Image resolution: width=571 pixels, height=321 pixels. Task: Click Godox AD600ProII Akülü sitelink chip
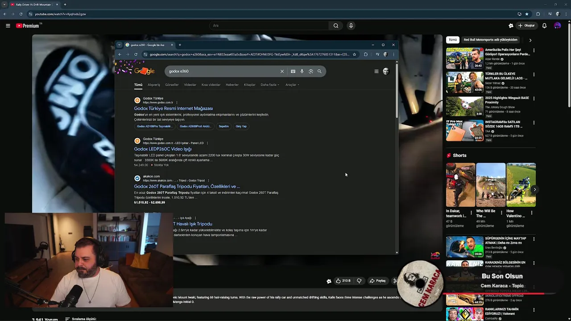click(195, 126)
